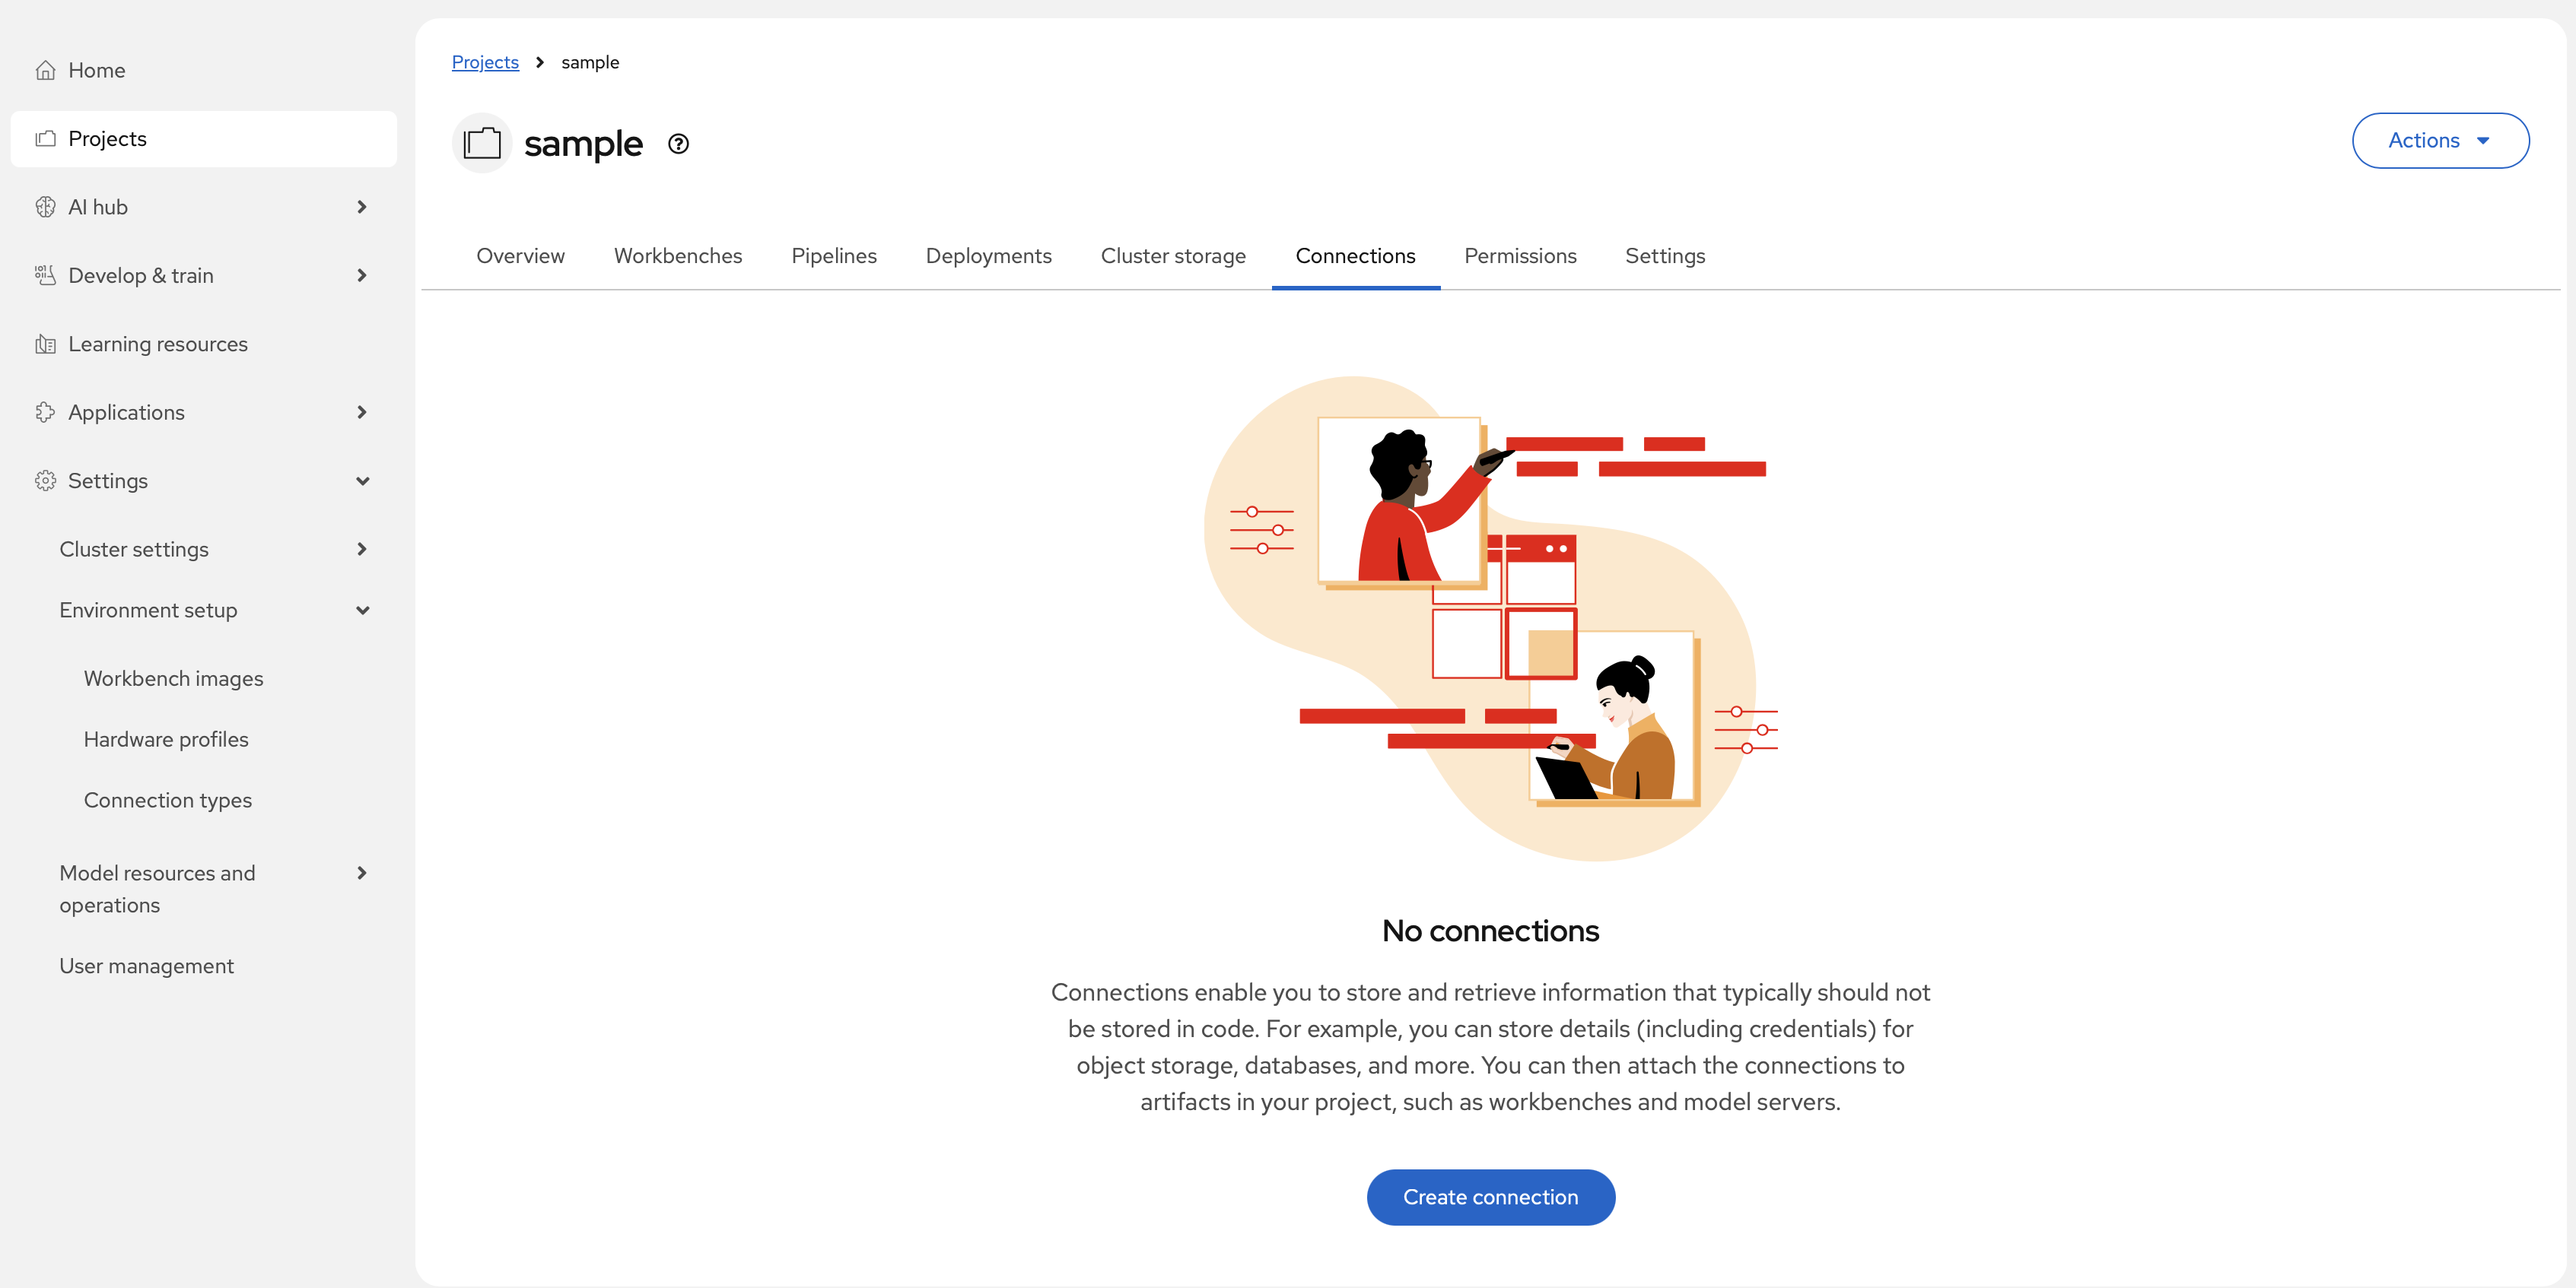This screenshot has width=2576, height=1288.
Task: Open the Actions dropdown
Action: pos(2440,141)
